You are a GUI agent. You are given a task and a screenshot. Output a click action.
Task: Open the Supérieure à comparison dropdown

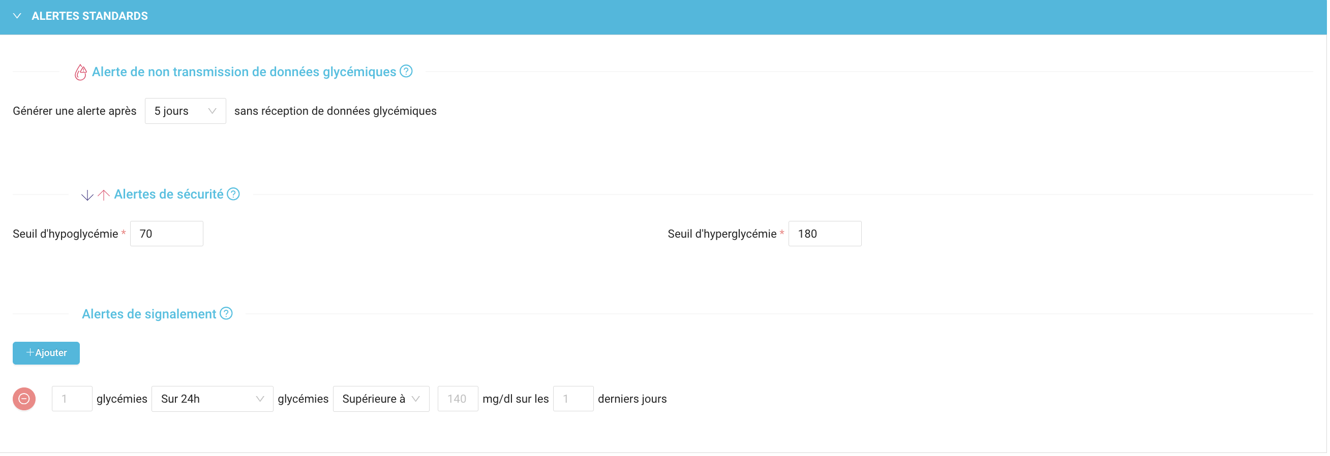point(381,400)
